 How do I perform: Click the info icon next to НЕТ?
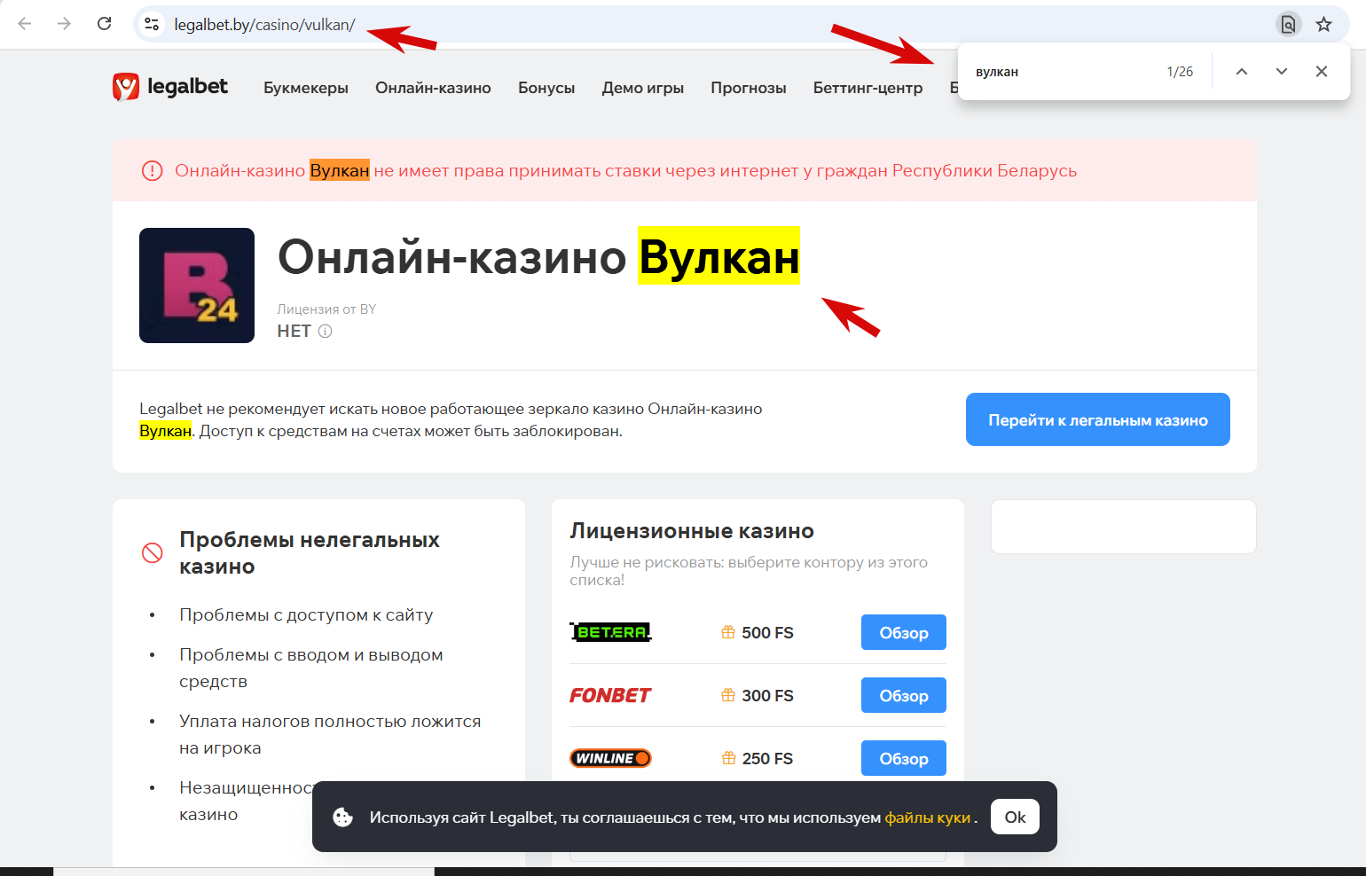point(326,332)
